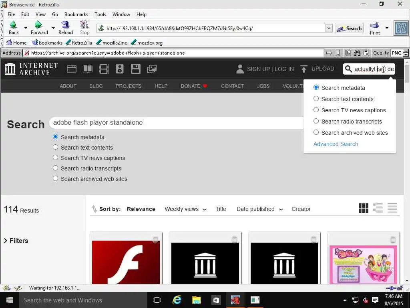The height and width of the screenshot is (308, 410).
Task: Switch to detailed list view icon
Action: [378, 208]
